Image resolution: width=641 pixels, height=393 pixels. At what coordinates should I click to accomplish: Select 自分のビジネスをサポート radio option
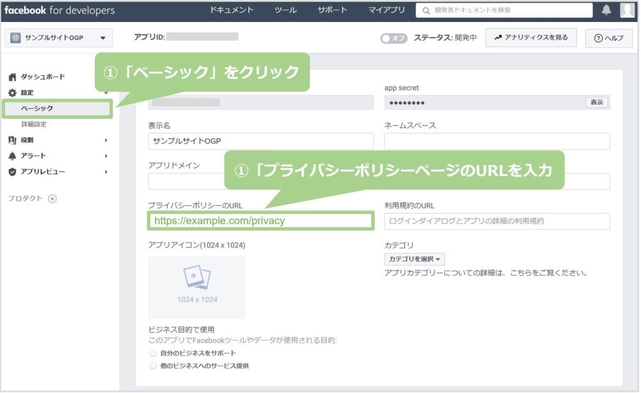tap(153, 354)
